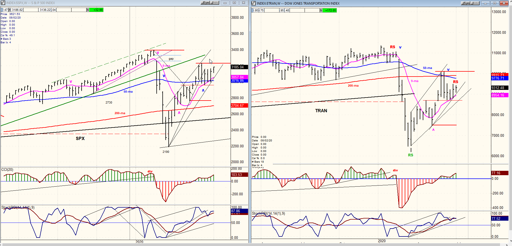Click the 2190 low annotation on SPX chart
This screenshot has height=246, width=512.
click(166, 152)
